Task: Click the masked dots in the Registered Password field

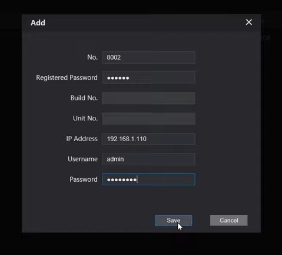Action: [118, 78]
